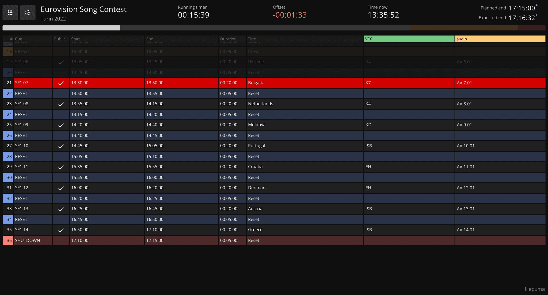Click the negative Offset value display
Image resolution: width=548 pixels, height=295 pixels.
pos(290,15)
